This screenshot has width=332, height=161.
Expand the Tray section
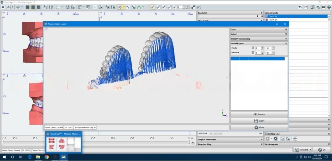tap(286, 29)
